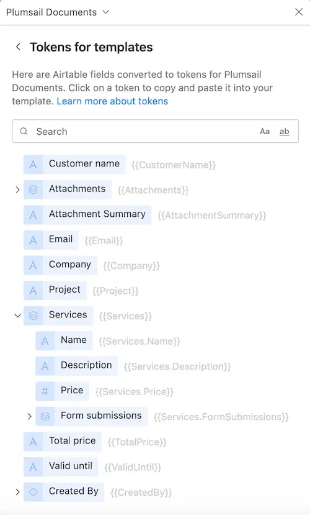The image size is (310, 515).
Task: Click the Company text type icon
Action: pyautogui.click(x=33, y=265)
